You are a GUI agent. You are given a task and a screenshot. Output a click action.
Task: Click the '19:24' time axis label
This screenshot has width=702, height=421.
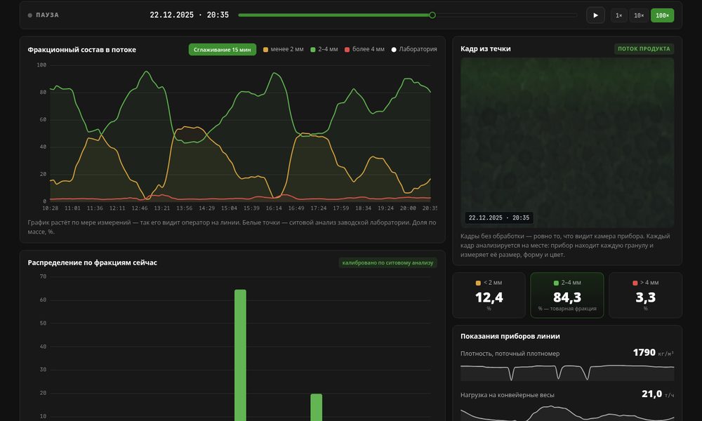pos(385,208)
